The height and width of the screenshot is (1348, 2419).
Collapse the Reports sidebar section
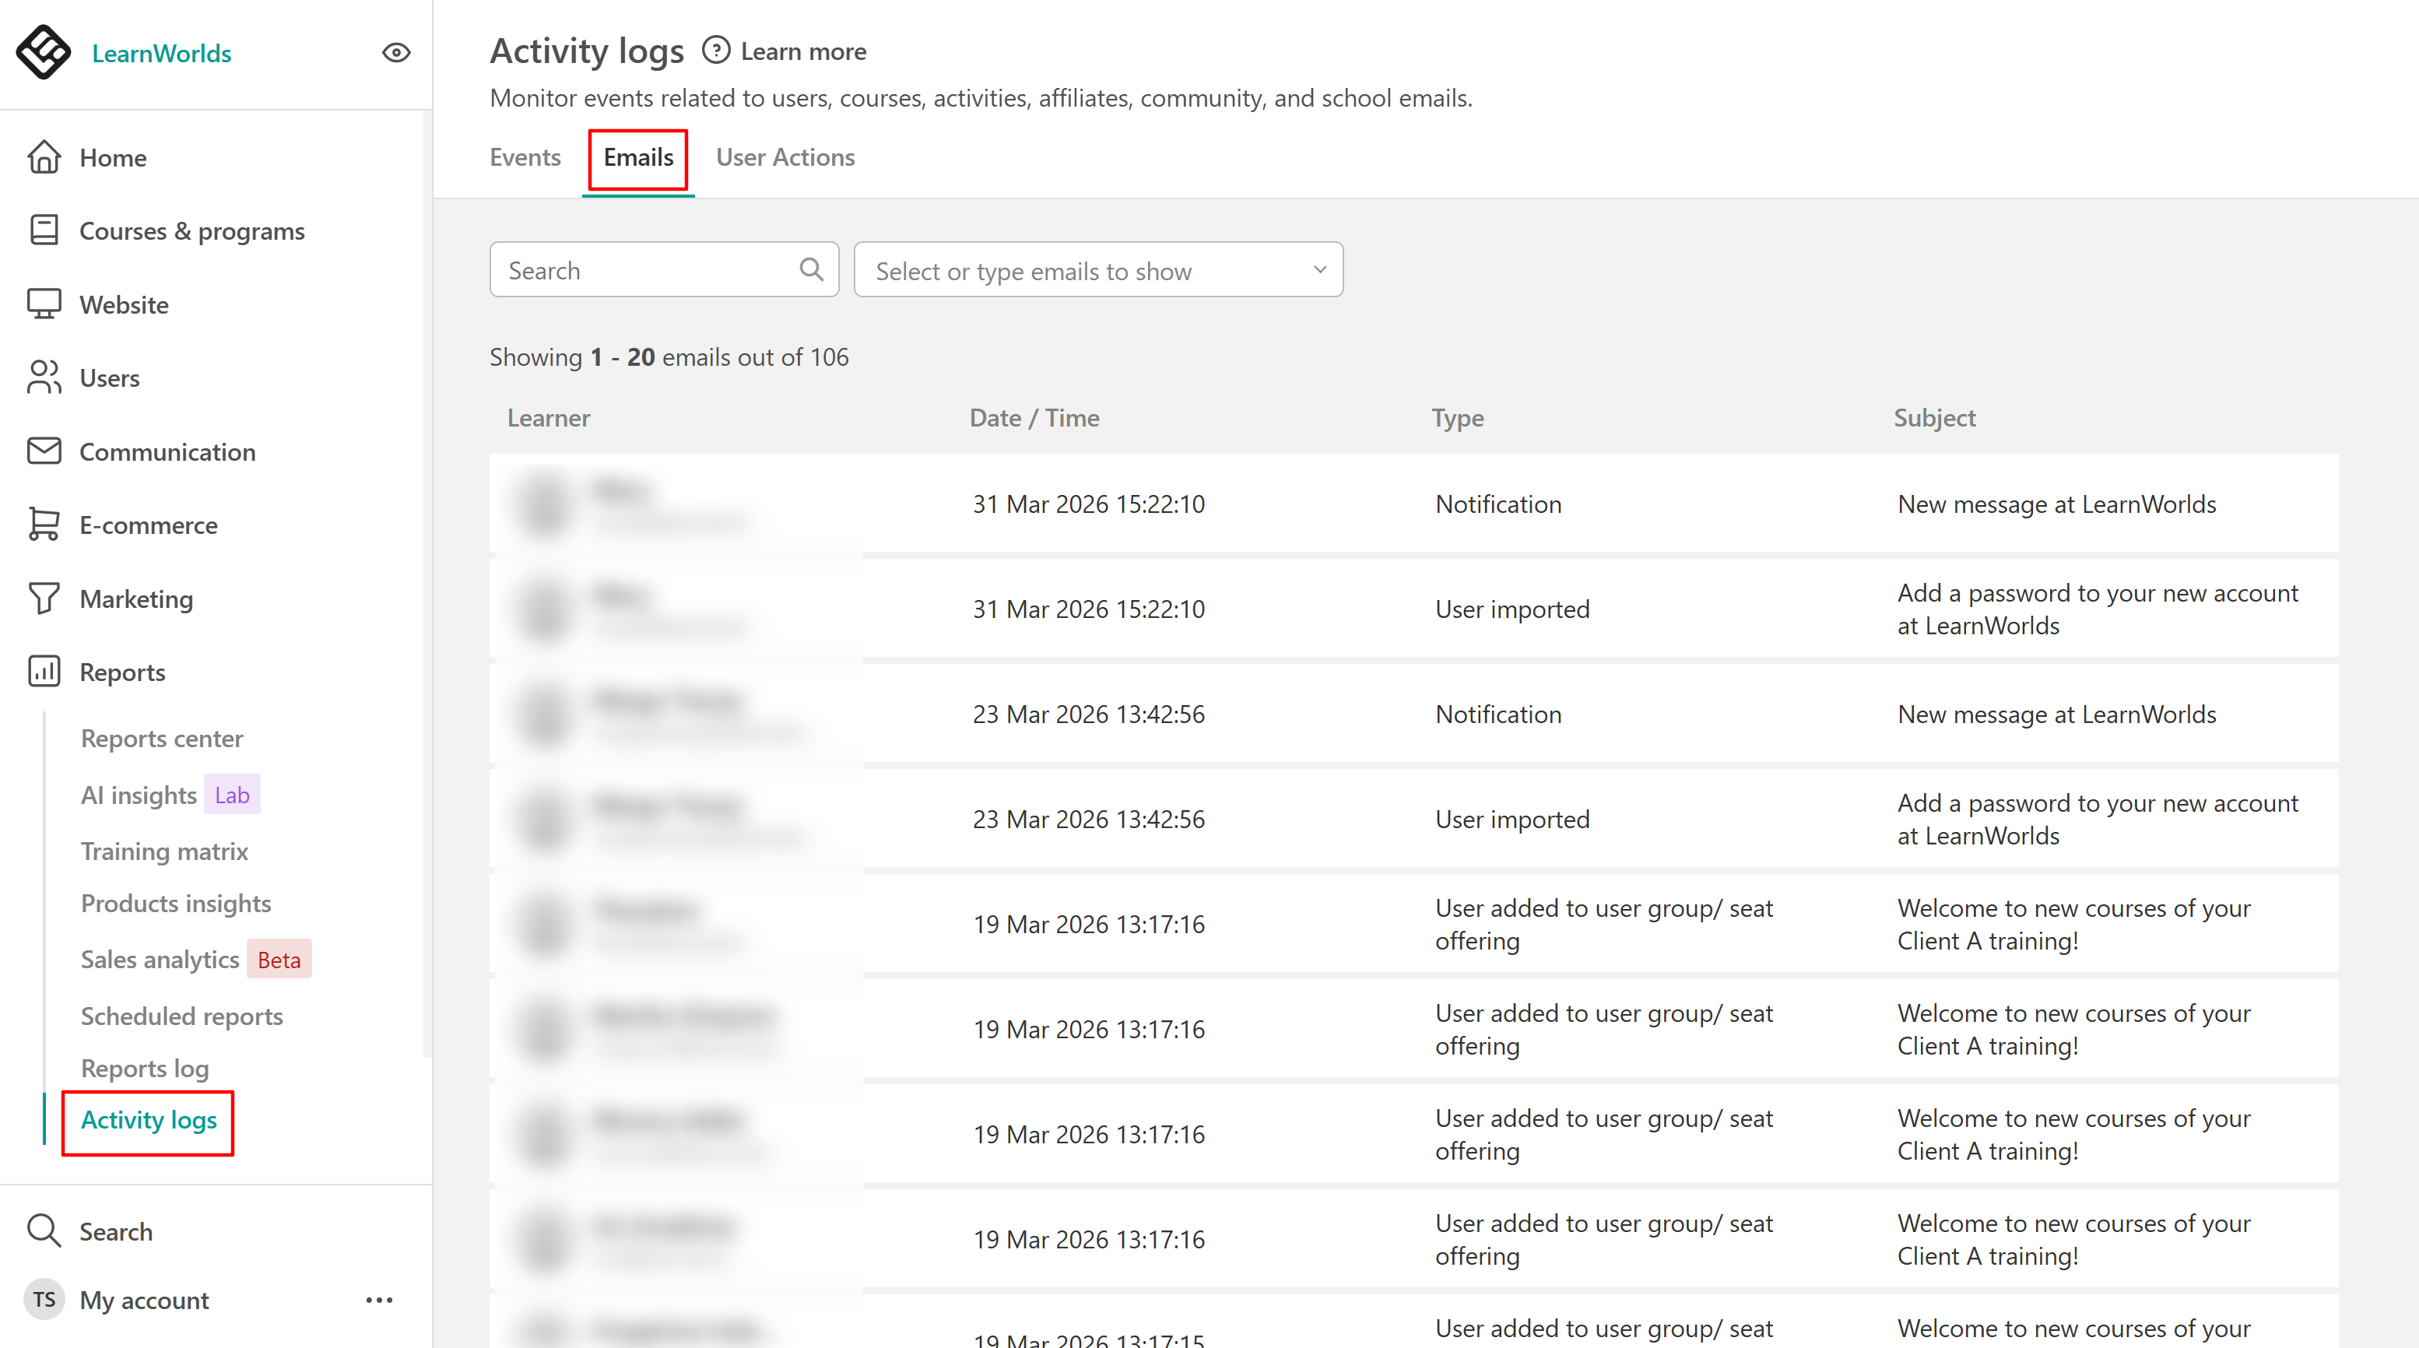point(122,672)
